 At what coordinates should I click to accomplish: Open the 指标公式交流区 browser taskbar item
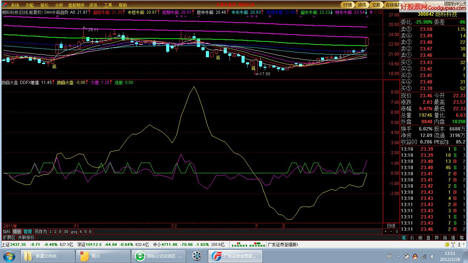pos(159,256)
